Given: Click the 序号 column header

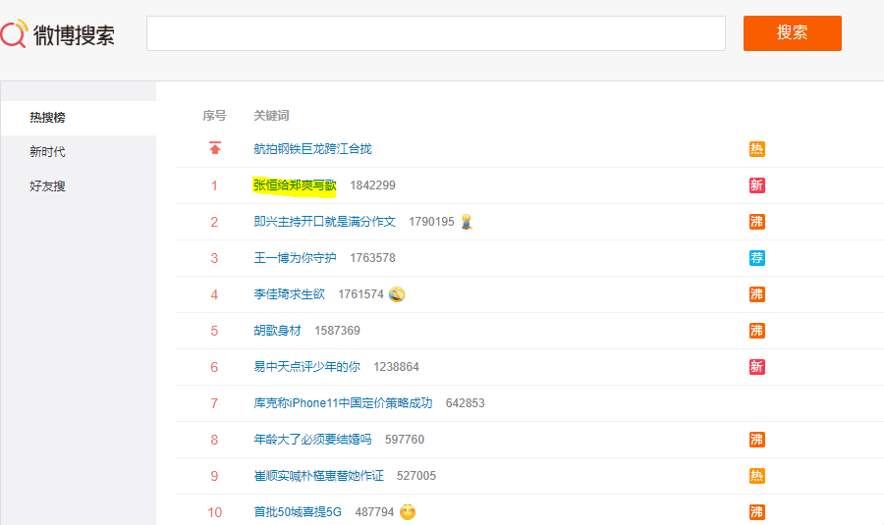Looking at the screenshot, I should (214, 116).
